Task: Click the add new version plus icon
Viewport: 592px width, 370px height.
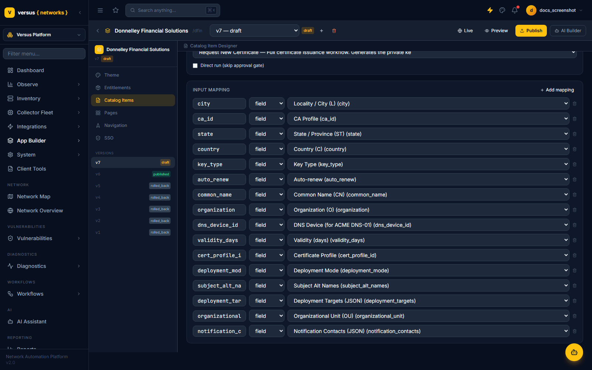Action: (322, 31)
